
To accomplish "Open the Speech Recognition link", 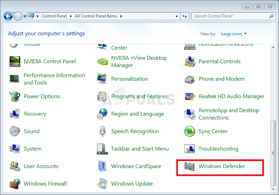I will coord(135,131).
